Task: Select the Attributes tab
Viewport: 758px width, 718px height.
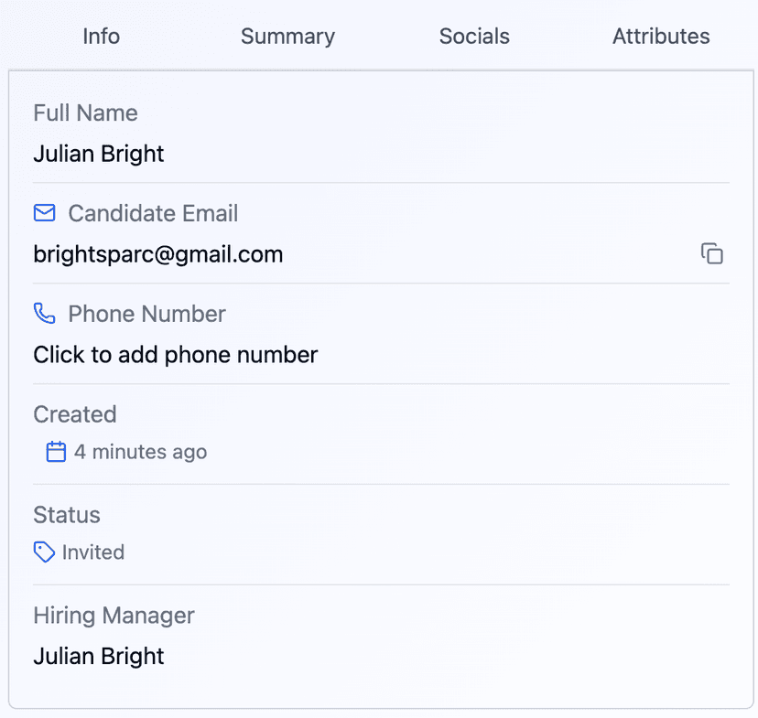Action: [x=661, y=37]
